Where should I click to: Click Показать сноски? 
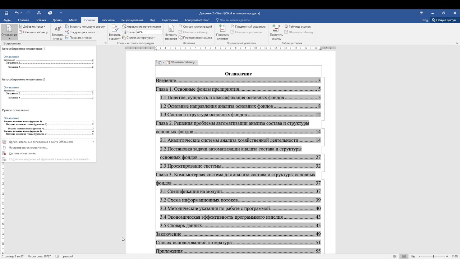pos(78,37)
